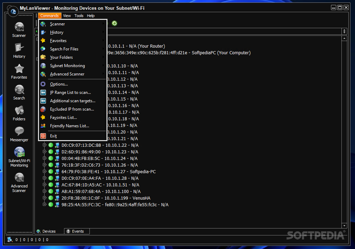Screen dimensions: 355x249
Task: Click the toolbar up-down overflow arrows
Action: tap(344, 31)
